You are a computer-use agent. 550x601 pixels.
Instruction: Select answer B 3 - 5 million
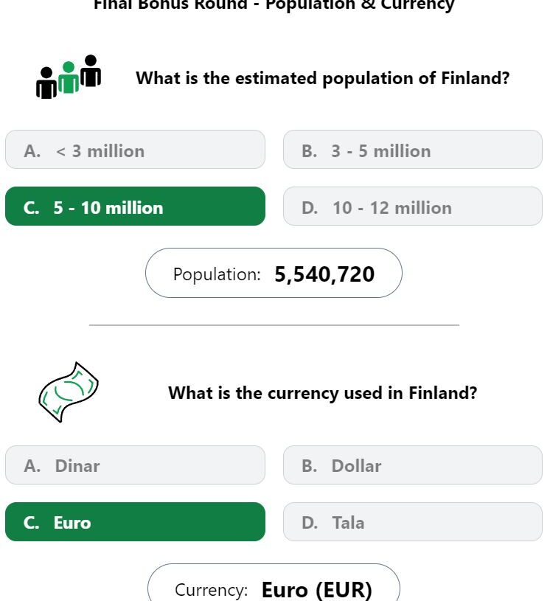point(412,150)
